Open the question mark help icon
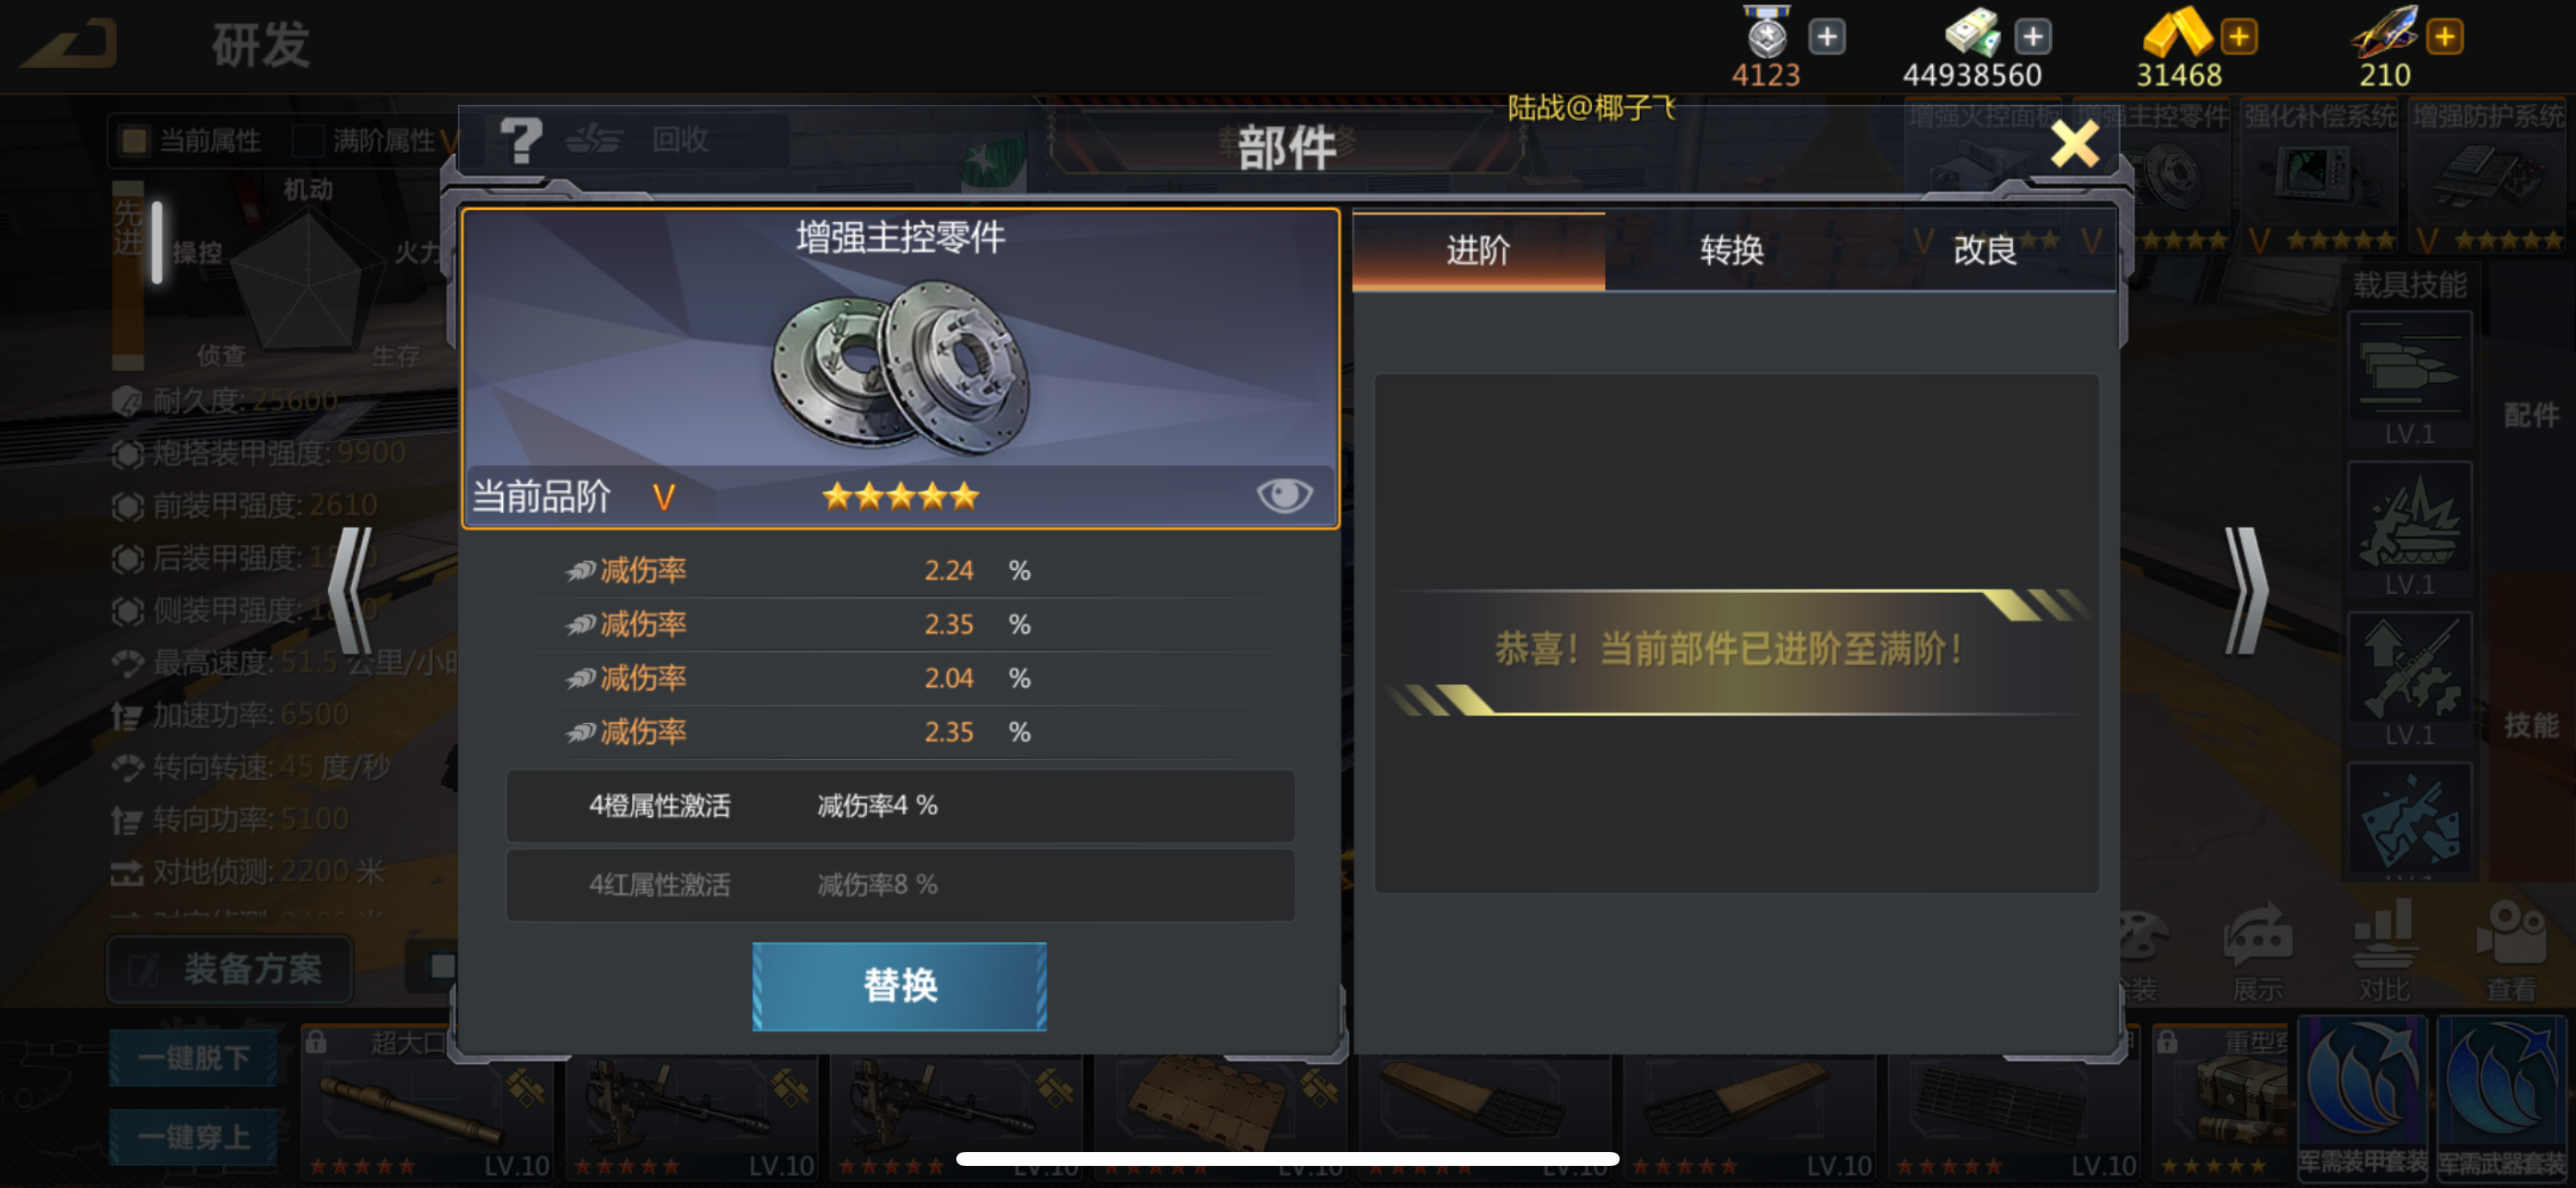This screenshot has height=1188, width=2576. [521, 141]
